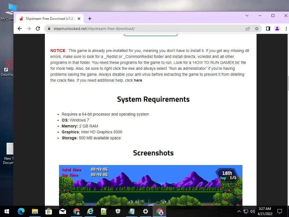289x217 pixels.
Task: Click 'Graphics: Intel HD Graphics 5000' line
Action: coord(92,132)
